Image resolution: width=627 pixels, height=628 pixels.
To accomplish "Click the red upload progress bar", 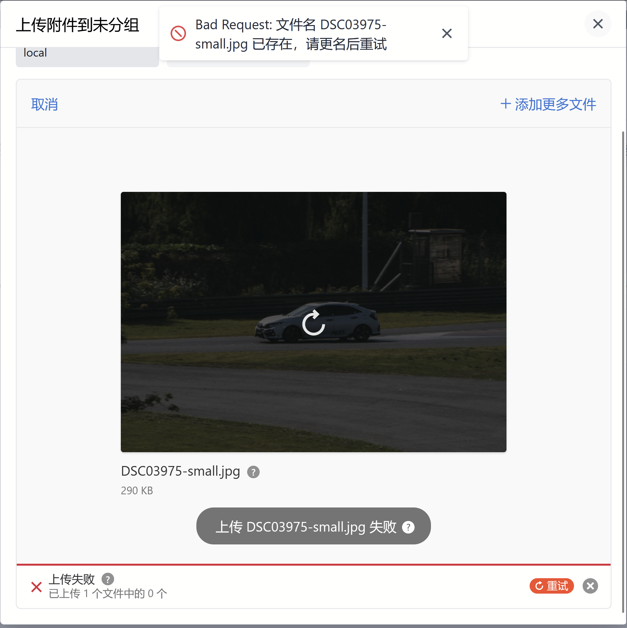I will coord(313,565).
